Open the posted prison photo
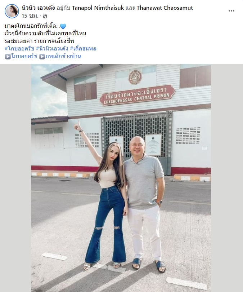The height and width of the screenshot is (292, 243). [121, 178]
